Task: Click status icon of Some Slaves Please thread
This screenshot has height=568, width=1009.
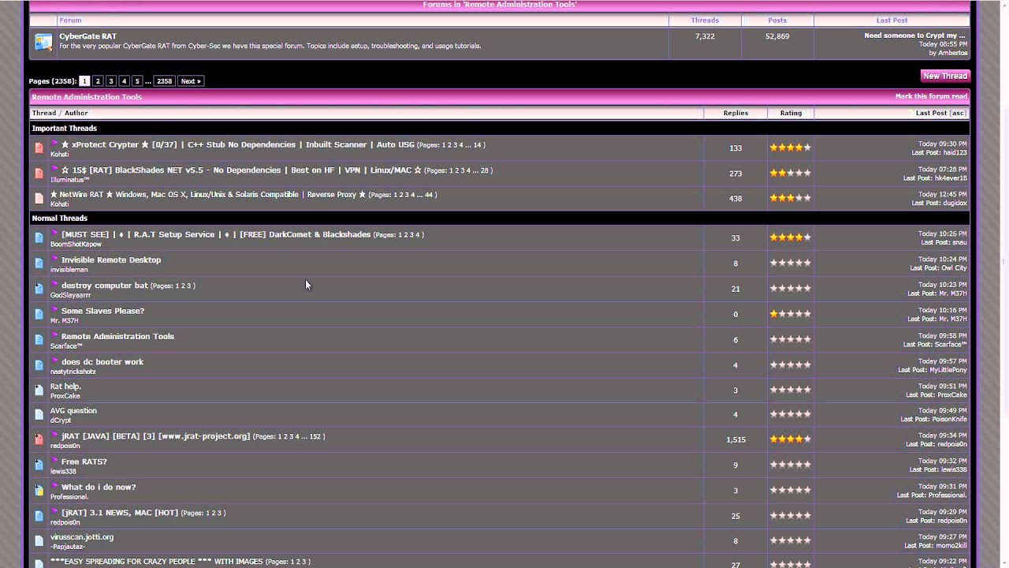Action: 39,314
